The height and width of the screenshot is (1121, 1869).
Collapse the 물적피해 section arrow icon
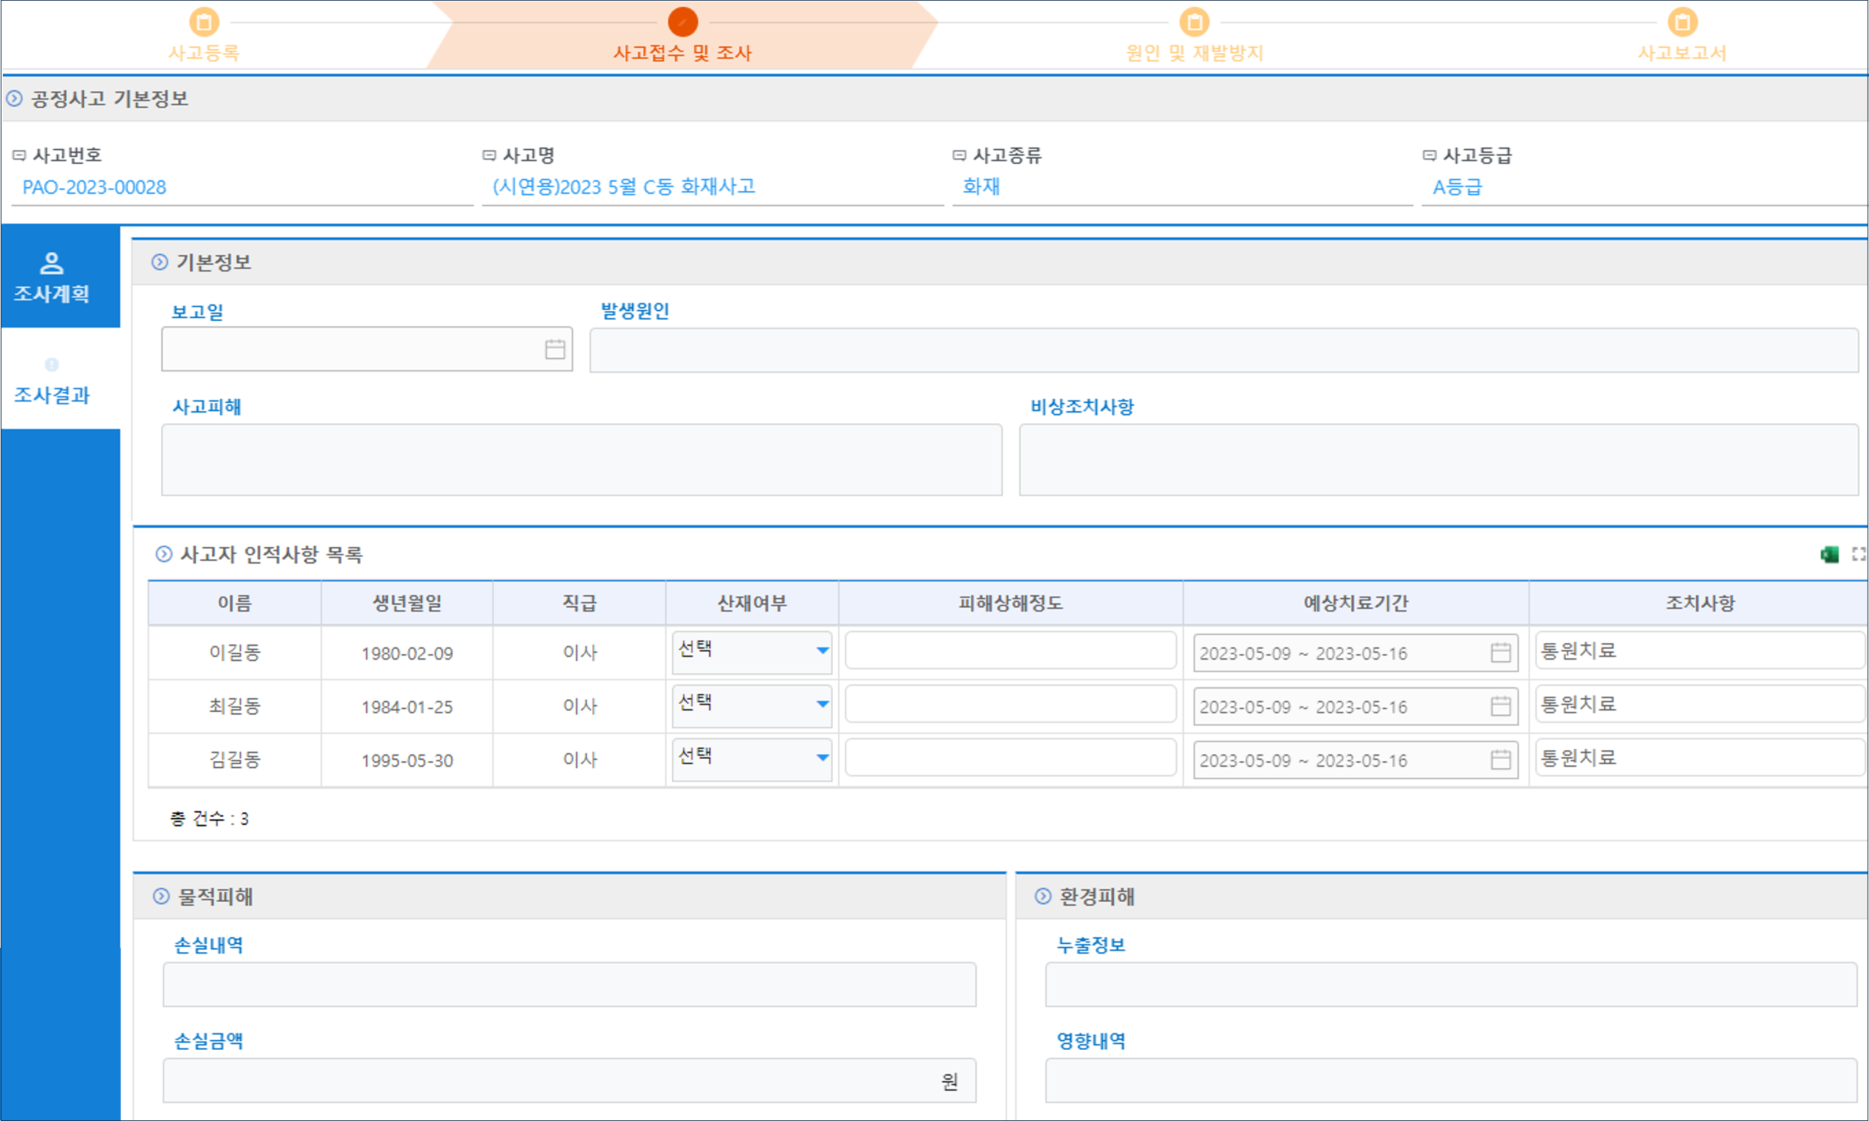tap(162, 897)
